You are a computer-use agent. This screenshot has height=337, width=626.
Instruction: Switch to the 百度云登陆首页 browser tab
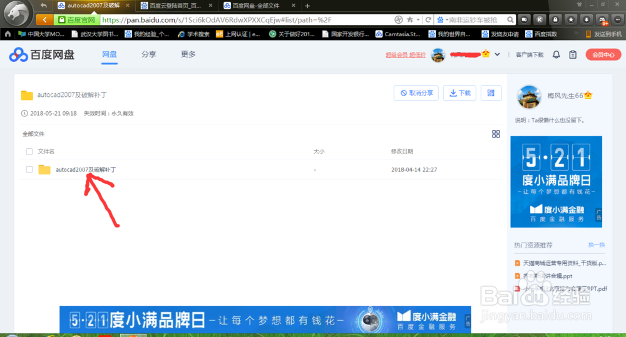point(176,6)
